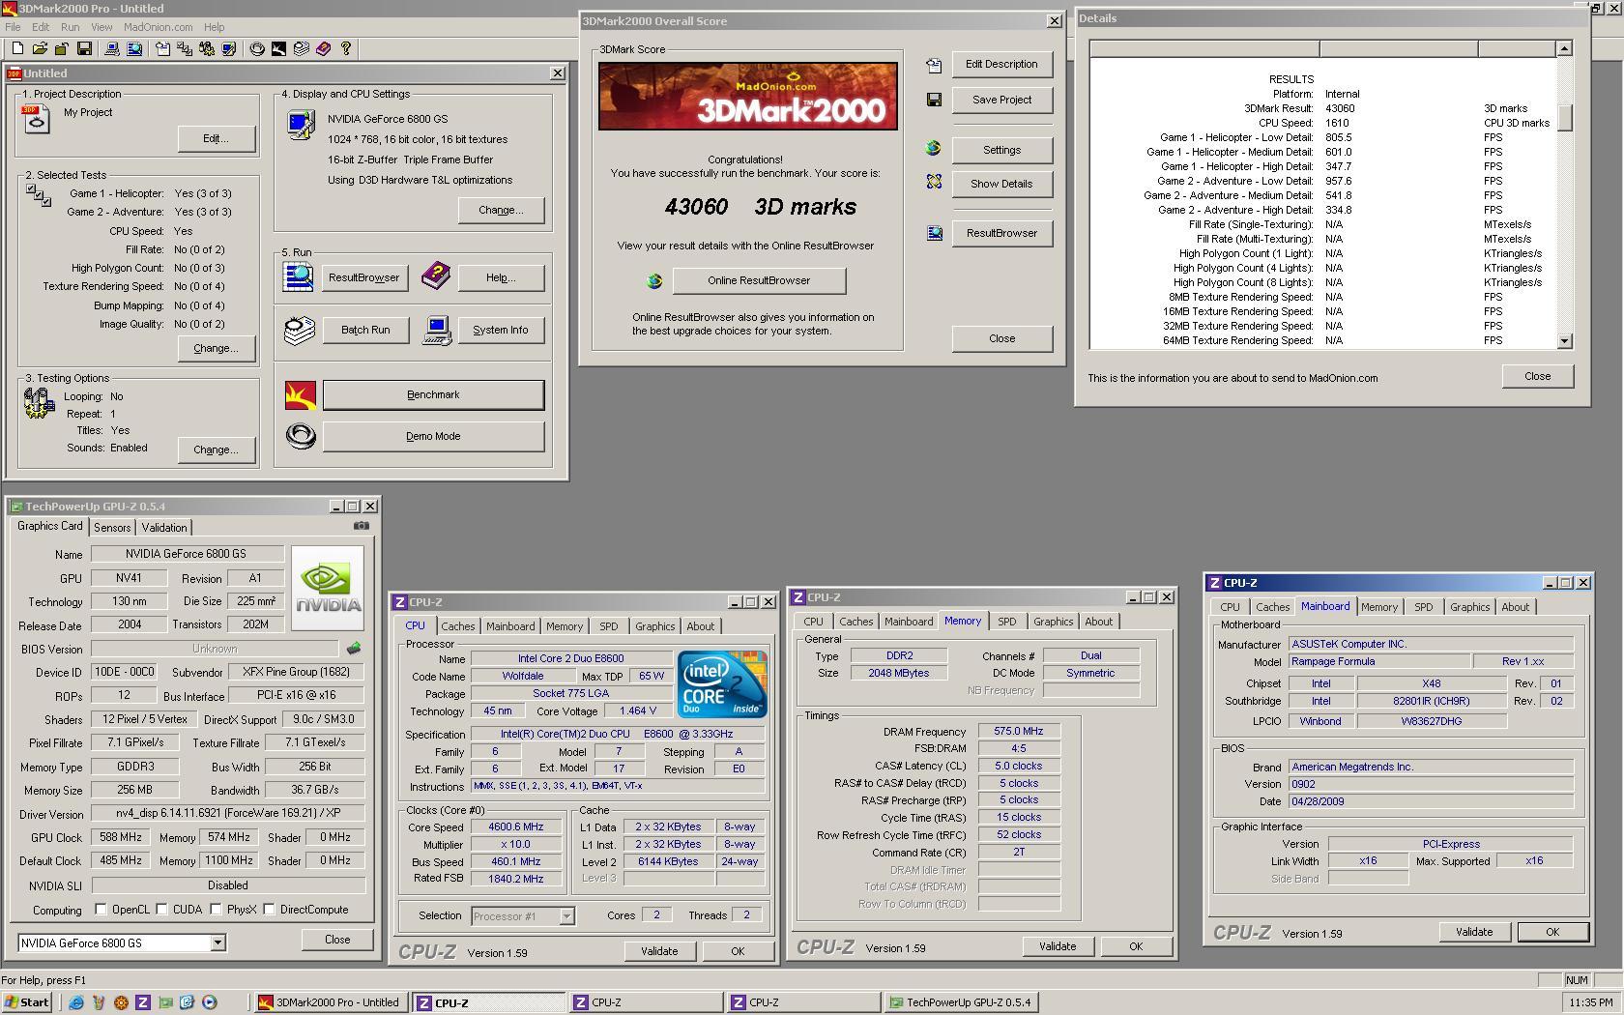This screenshot has height=1015, width=1624.
Task: Click the floppy icon beside Save Project
Action: point(934,100)
